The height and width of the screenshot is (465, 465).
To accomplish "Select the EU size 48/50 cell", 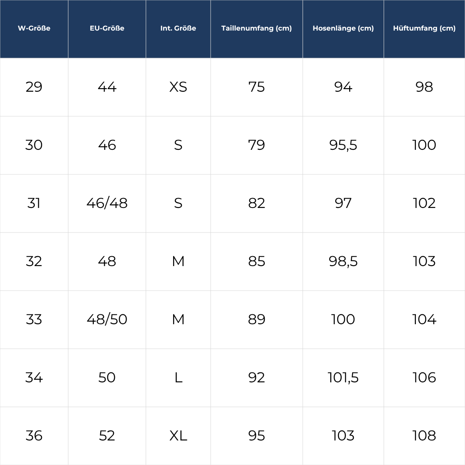I will coord(107,319).
